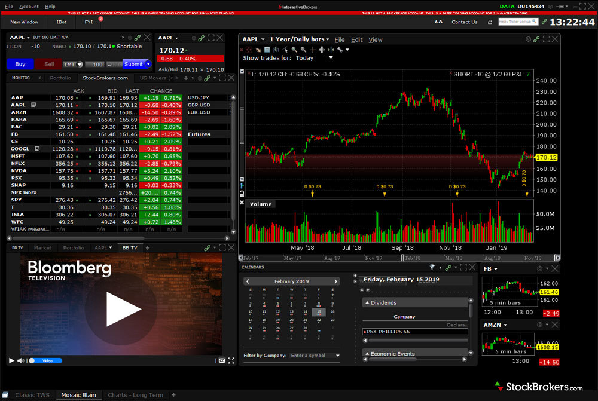Image resolution: width=598 pixels, height=401 pixels.
Task: Go to previous month in calendar
Action: [248, 281]
